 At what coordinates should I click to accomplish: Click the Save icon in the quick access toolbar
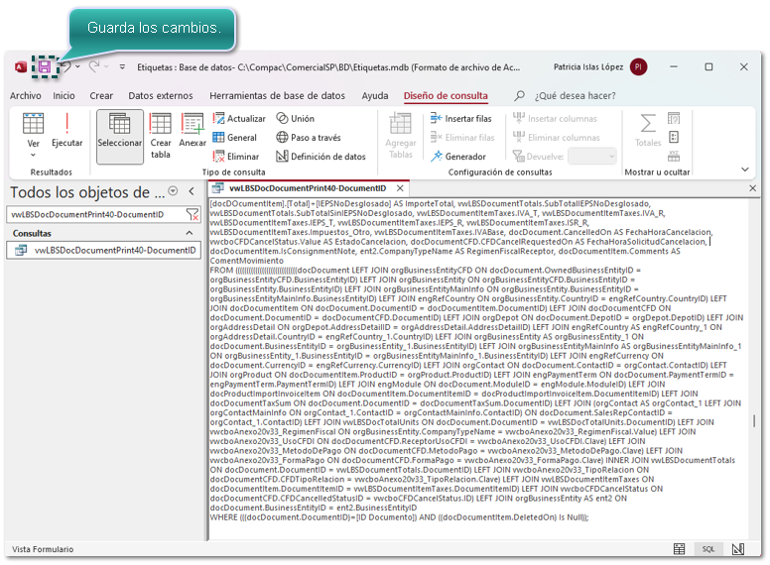(45, 66)
